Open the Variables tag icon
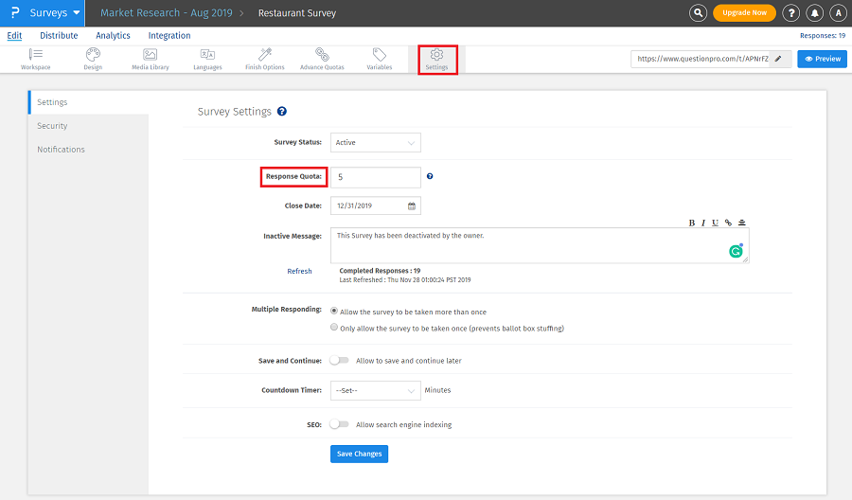 tap(379, 59)
